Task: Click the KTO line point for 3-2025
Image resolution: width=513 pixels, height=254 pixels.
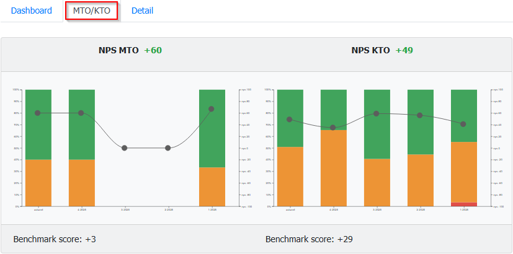Action: click(377, 113)
